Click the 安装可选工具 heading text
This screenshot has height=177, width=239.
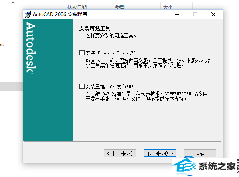[x=95, y=28]
